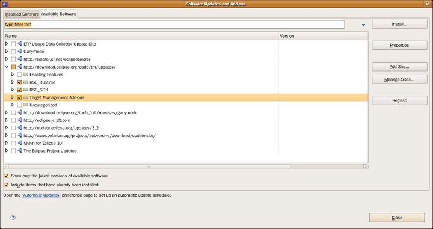
Task: Collapse the dsdp/tm/updates site node
Action: click(x=7, y=67)
